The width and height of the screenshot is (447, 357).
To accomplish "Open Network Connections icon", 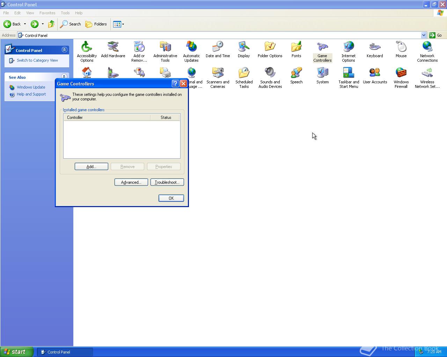I will pyautogui.click(x=427, y=51).
